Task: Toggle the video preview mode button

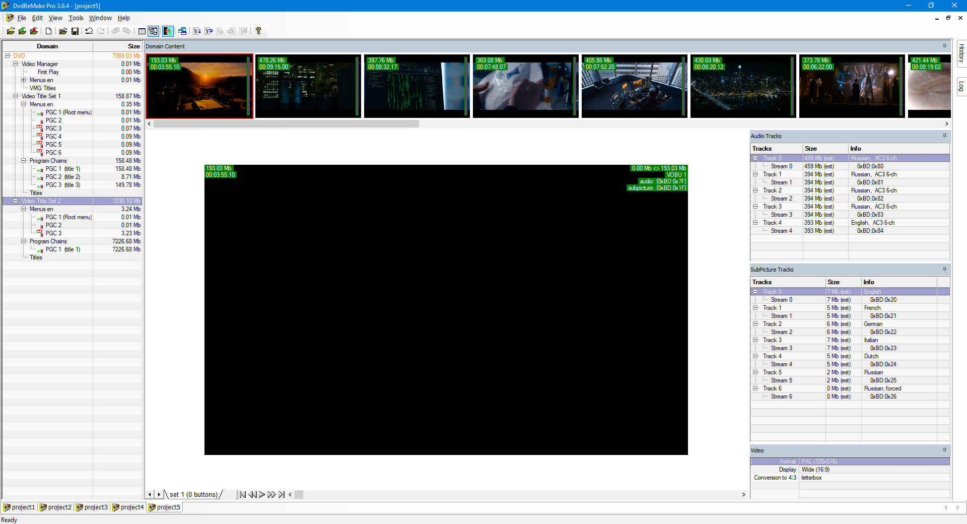Action: pos(168,31)
